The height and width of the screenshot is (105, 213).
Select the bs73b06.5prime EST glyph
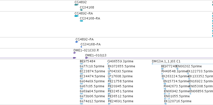pos(81,99)
